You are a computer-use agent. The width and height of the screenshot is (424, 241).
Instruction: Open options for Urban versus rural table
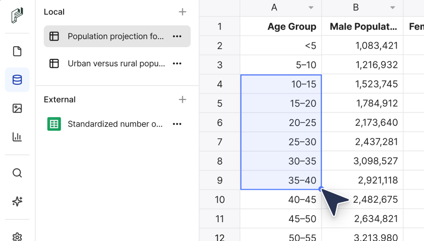177,64
